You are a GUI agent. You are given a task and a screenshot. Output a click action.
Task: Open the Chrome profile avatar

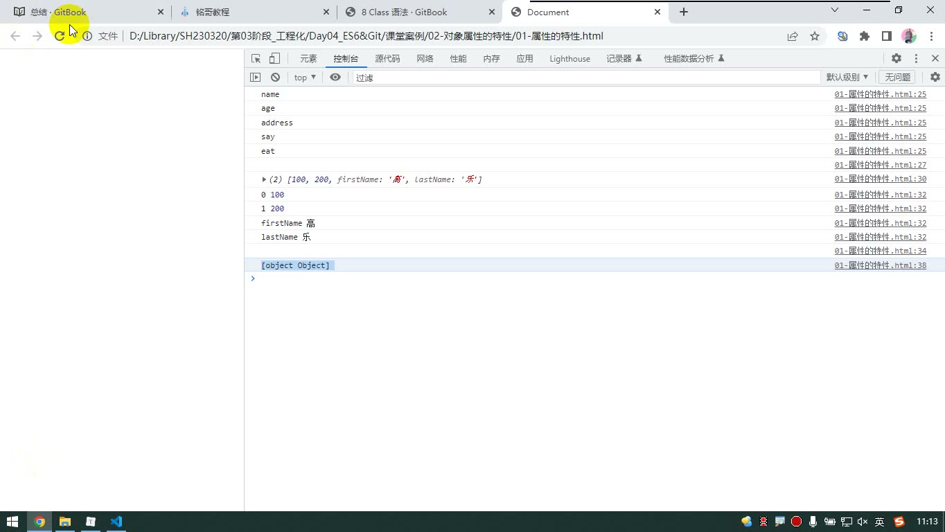pos(909,36)
